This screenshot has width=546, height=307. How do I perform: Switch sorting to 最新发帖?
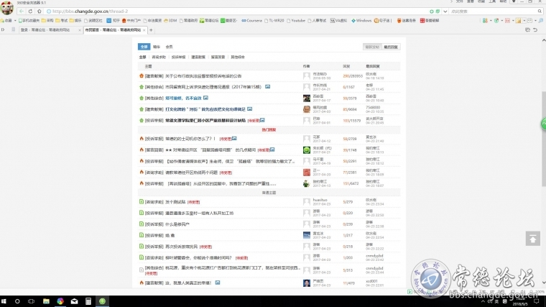pyautogui.click(x=372, y=47)
